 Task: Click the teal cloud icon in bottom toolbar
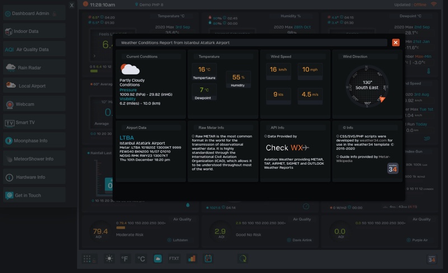[x=158, y=259]
